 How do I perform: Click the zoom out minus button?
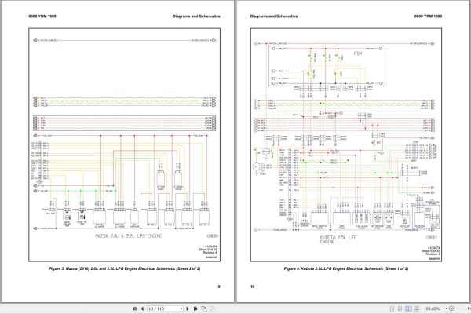tap(451, 309)
